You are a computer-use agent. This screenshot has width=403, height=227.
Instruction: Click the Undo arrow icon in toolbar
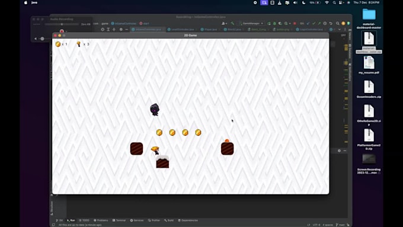point(331,23)
